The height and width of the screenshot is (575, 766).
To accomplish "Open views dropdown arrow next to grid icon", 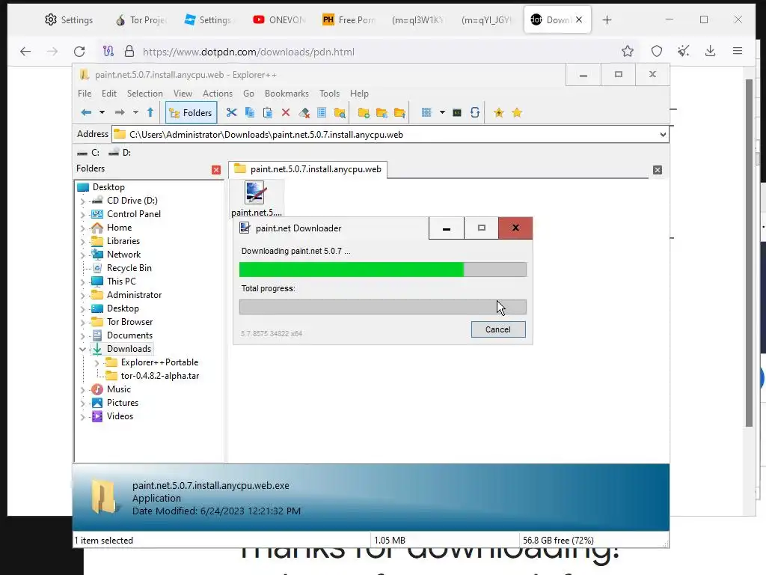I will [442, 112].
